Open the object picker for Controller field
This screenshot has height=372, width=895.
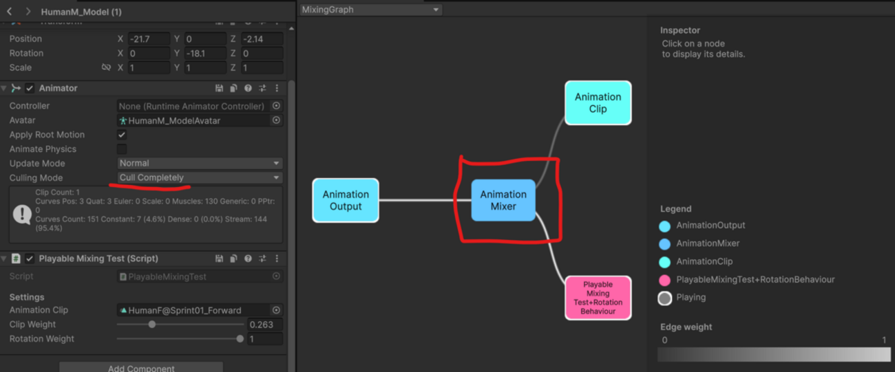coord(276,106)
